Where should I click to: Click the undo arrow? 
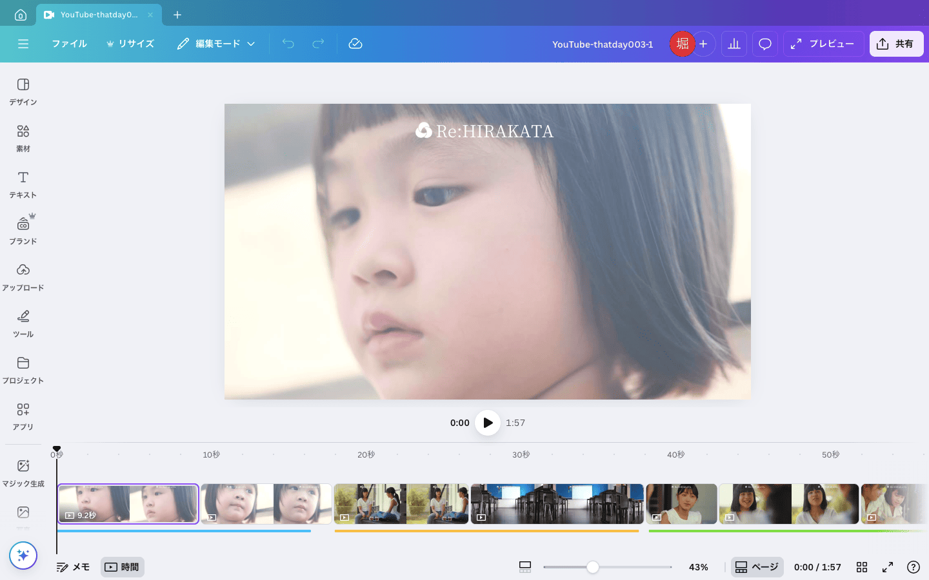(x=288, y=44)
